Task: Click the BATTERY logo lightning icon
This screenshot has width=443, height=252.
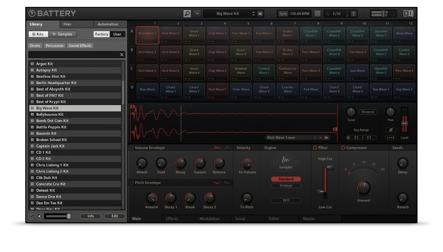Action: 32,13
